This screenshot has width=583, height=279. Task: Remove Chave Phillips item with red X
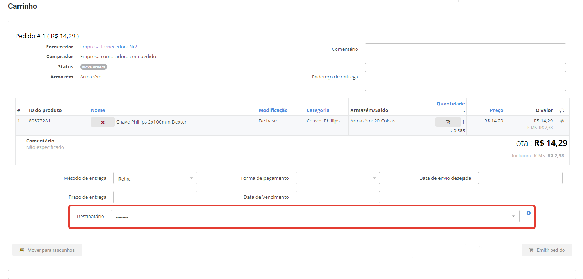tap(103, 122)
